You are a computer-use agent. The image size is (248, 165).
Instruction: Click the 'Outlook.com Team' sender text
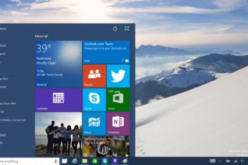click(x=99, y=44)
